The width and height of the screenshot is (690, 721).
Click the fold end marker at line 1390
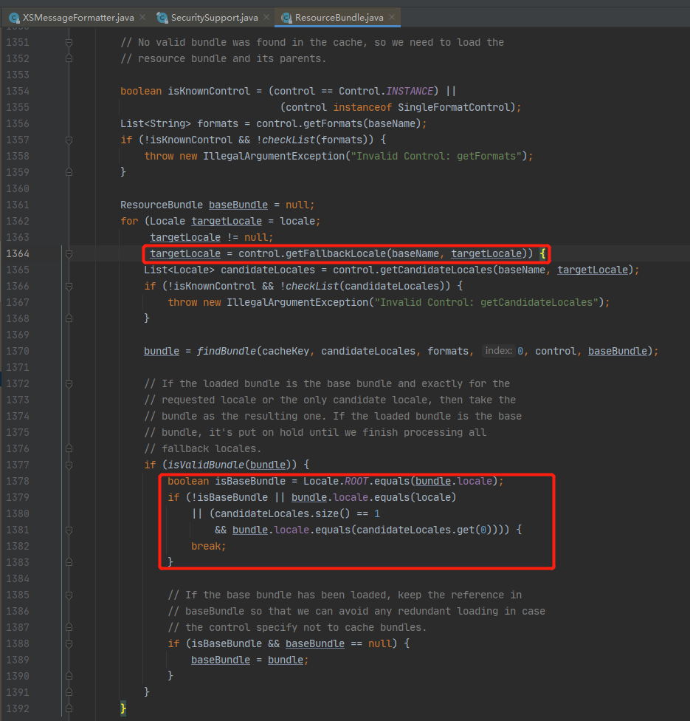click(69, 676)
